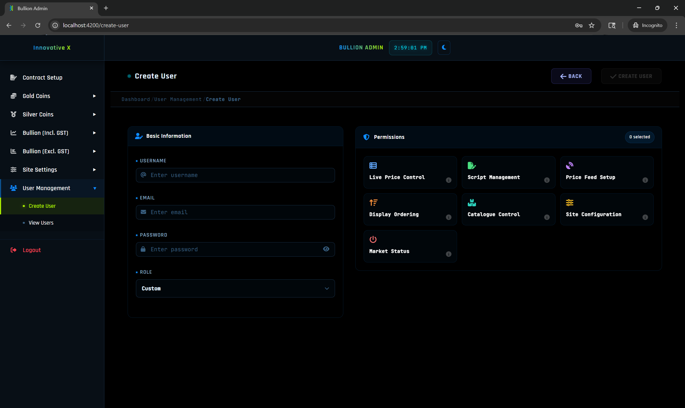Screen dimensions: 685x408
Task: Select Market Status permission card
Action: (x=410, y=246)
